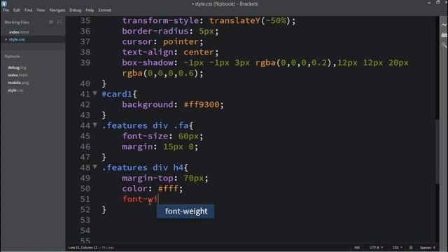
Task: Open the CSS language mode dropdown
Action: [x=397, y=247]
